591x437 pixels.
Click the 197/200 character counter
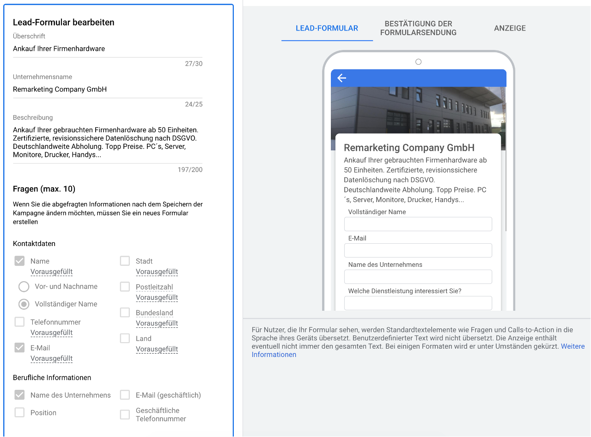[x=190, y=170]
